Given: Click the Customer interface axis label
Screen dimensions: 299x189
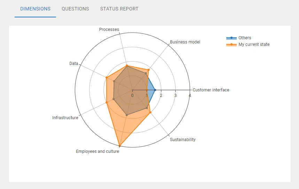Looking at the screenshot, I should 211,90.
